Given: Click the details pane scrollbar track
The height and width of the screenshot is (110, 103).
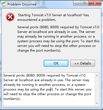Looking at the screenshot, I should pyautogui.click(x=97, y=89).
